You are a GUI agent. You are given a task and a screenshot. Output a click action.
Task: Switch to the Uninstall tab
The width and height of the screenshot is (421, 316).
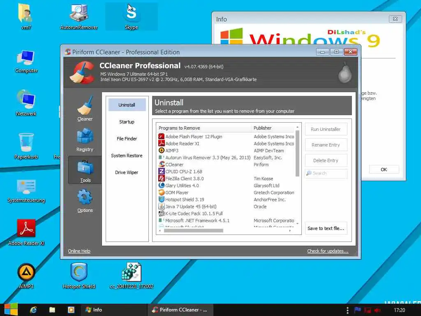(127, 105)
